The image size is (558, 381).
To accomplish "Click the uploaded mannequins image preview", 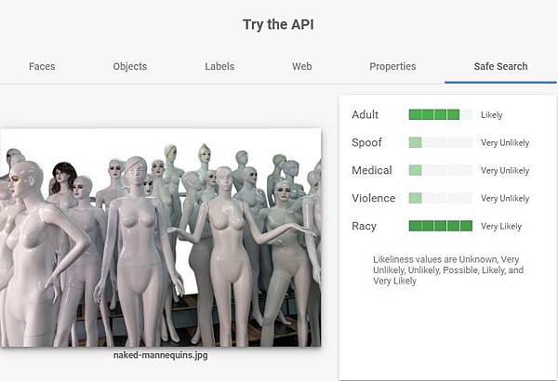I will 161,237.
